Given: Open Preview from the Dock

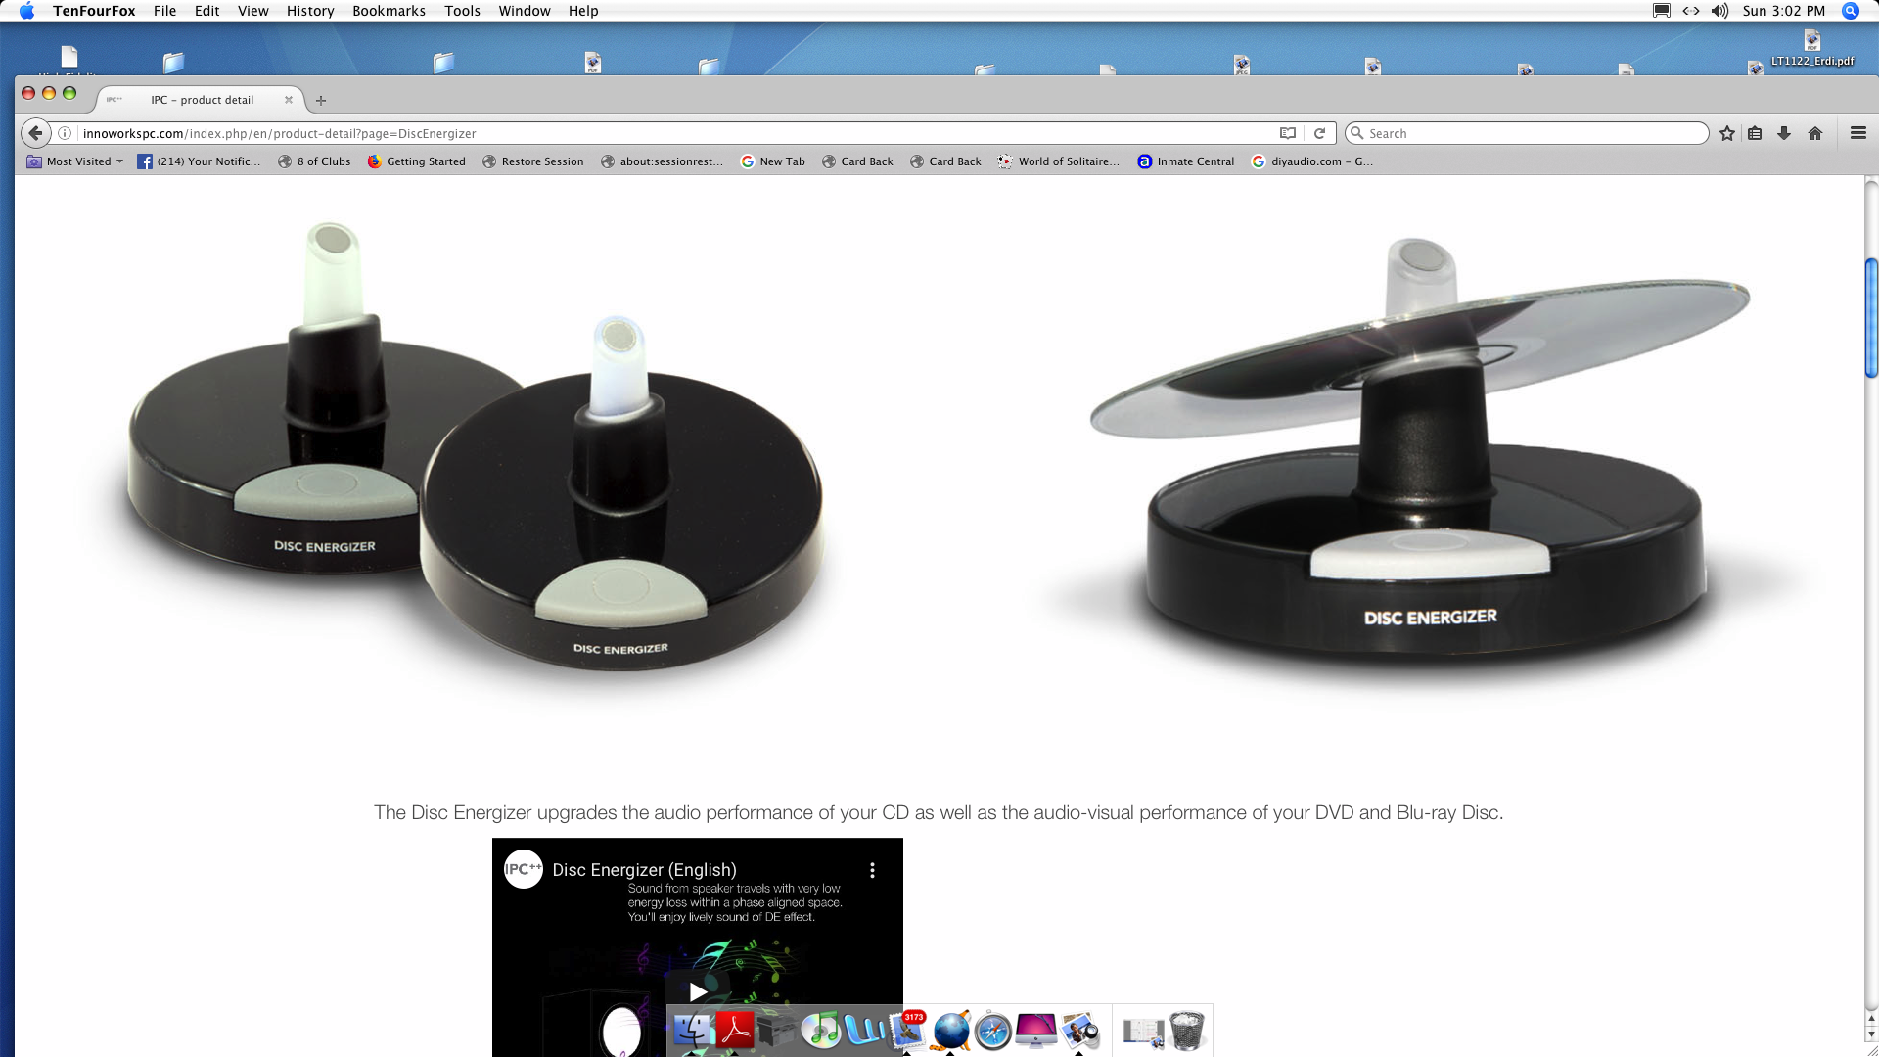Looking at the screenshot, I should coord(1079,1031).
